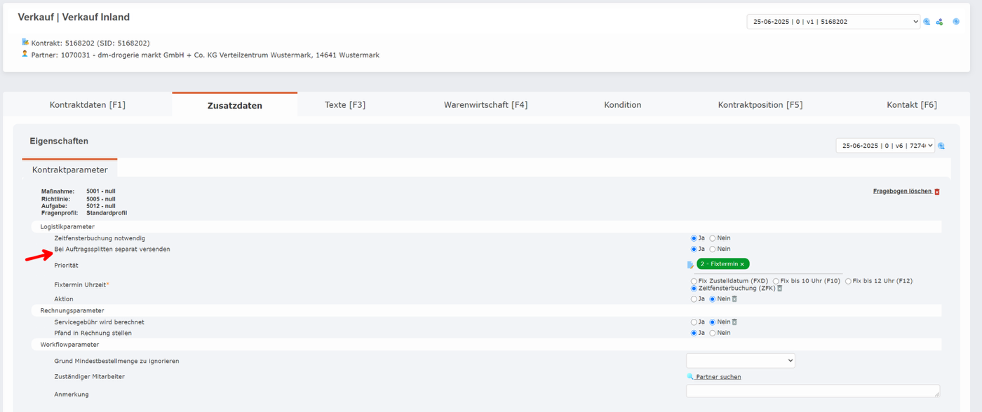Click the Partner suchen link

pyautogui.click(x=718, y=377)
